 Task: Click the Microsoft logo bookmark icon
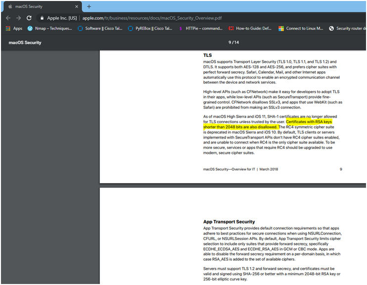click(281, 29)
